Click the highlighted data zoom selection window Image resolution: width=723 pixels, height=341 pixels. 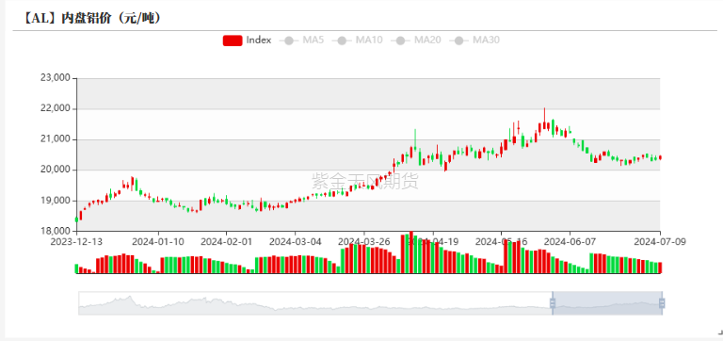click(607, 303)
